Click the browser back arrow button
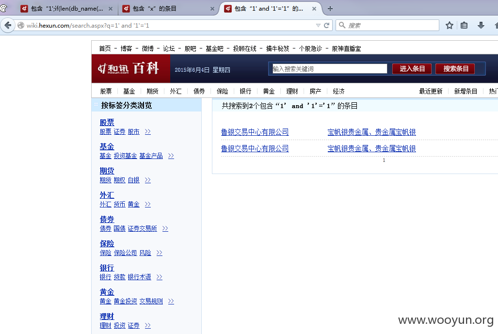 pos(8,25)
